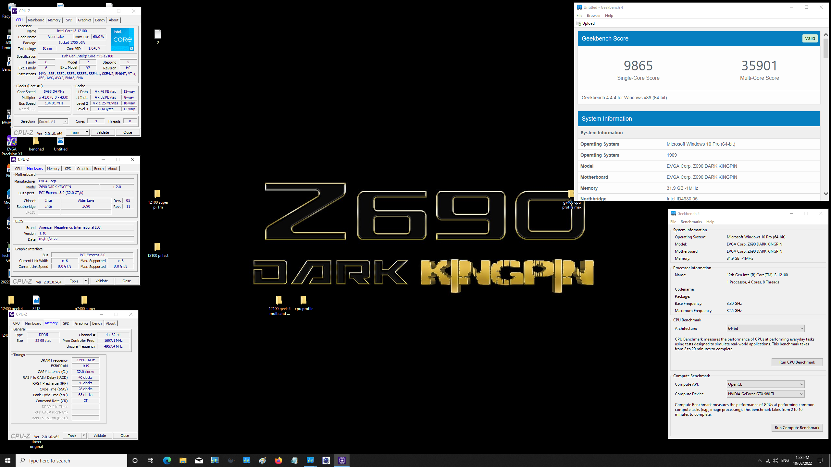Viewport: 831px width, 467px height.
Task: Open the Action Center notifications icon
Action: point(820,461)
